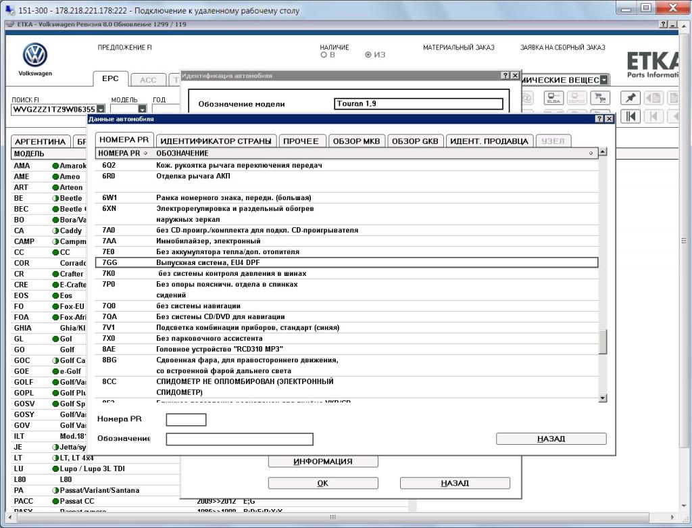Switch to the ИДЕНТИФИКАТОР СТРАНЫ tab
The height and width of the screenshot is (528, 692).
pyautogui.click(x=216, y=141)
